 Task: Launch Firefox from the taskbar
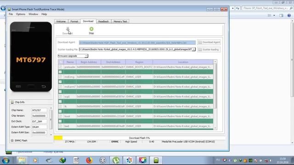[89, 160]
